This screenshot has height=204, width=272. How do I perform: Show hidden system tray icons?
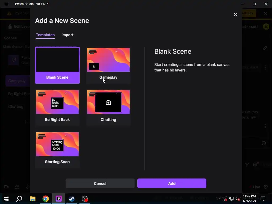(x=218, y=199)
